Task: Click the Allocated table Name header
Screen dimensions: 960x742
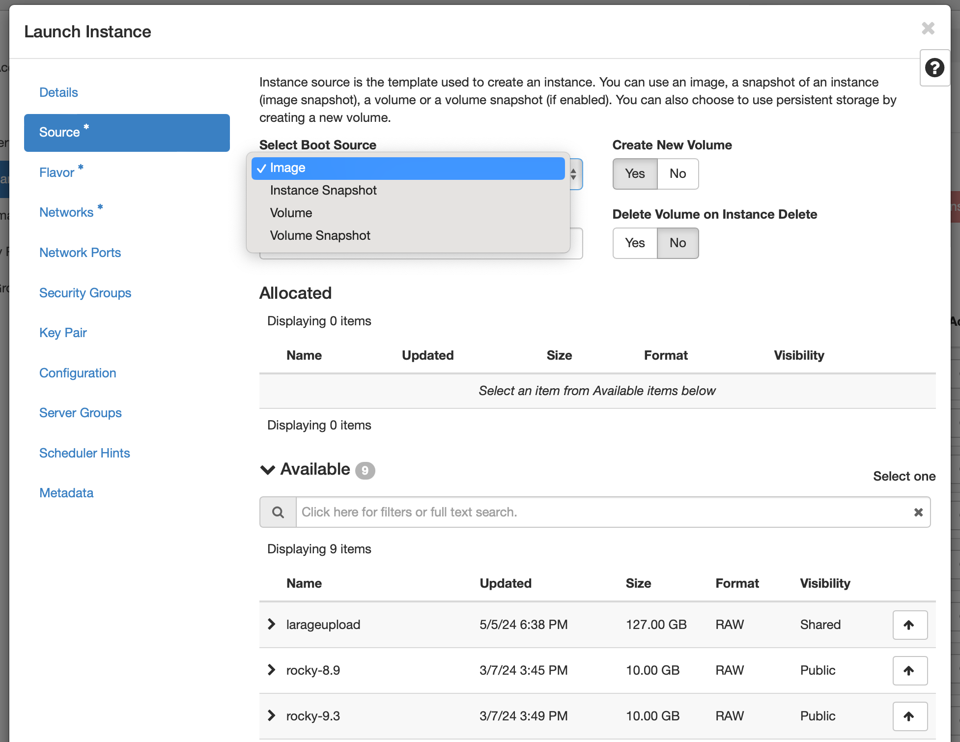Action: 304,355
